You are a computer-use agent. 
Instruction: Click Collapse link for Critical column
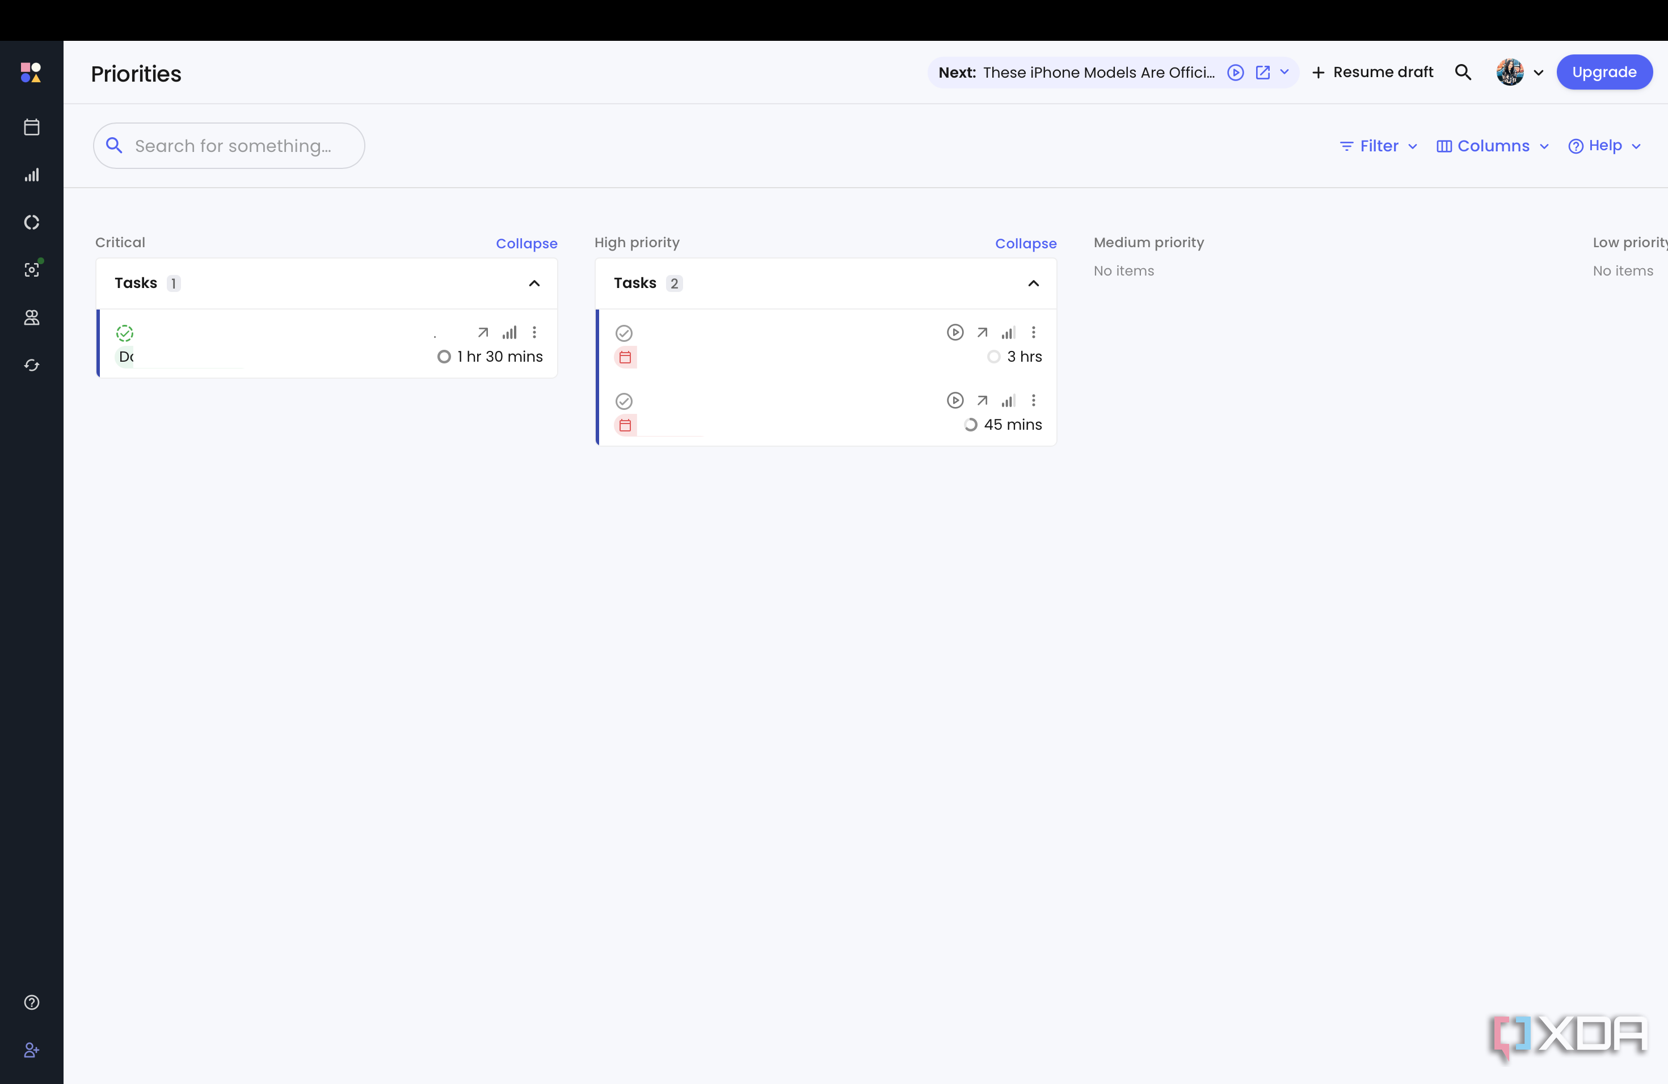coord(526,244)
